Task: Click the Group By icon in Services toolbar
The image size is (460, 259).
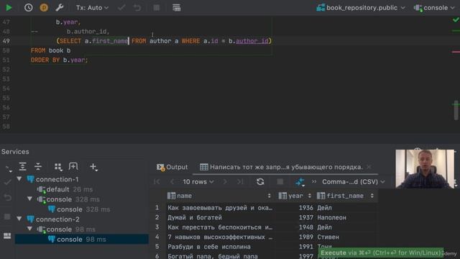Action: (58, 166)
